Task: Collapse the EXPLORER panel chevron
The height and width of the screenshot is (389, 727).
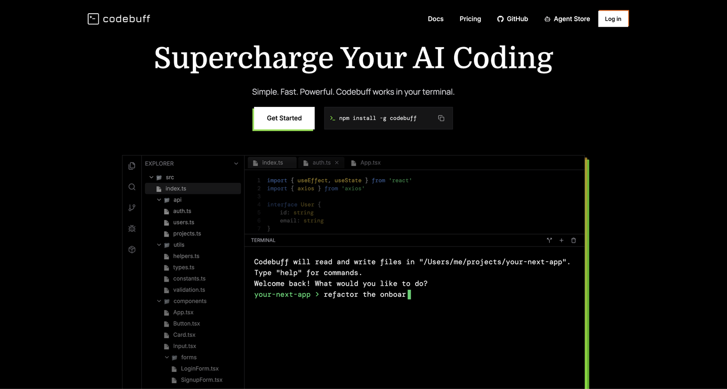Action: pyautogui.click(x=236, y=164)
